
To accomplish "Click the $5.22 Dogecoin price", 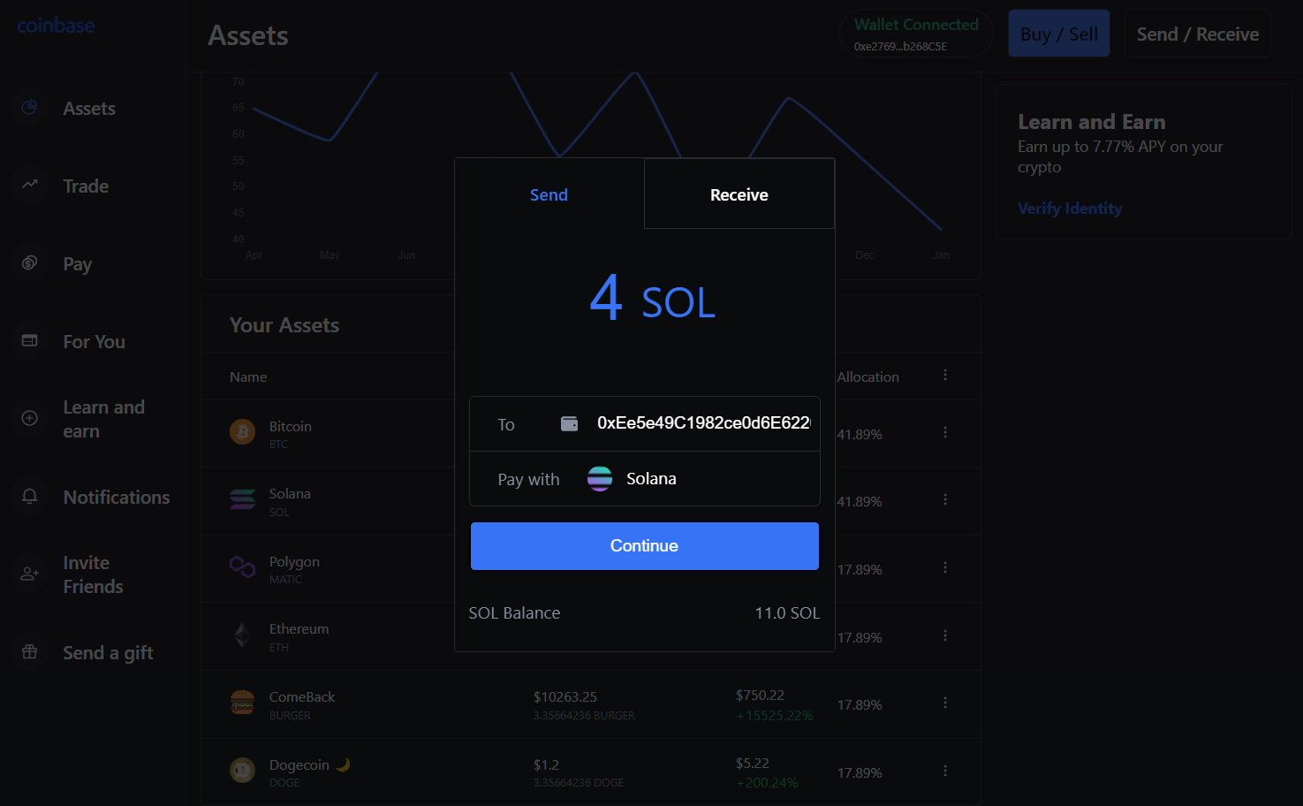I will tap(753, 763).
